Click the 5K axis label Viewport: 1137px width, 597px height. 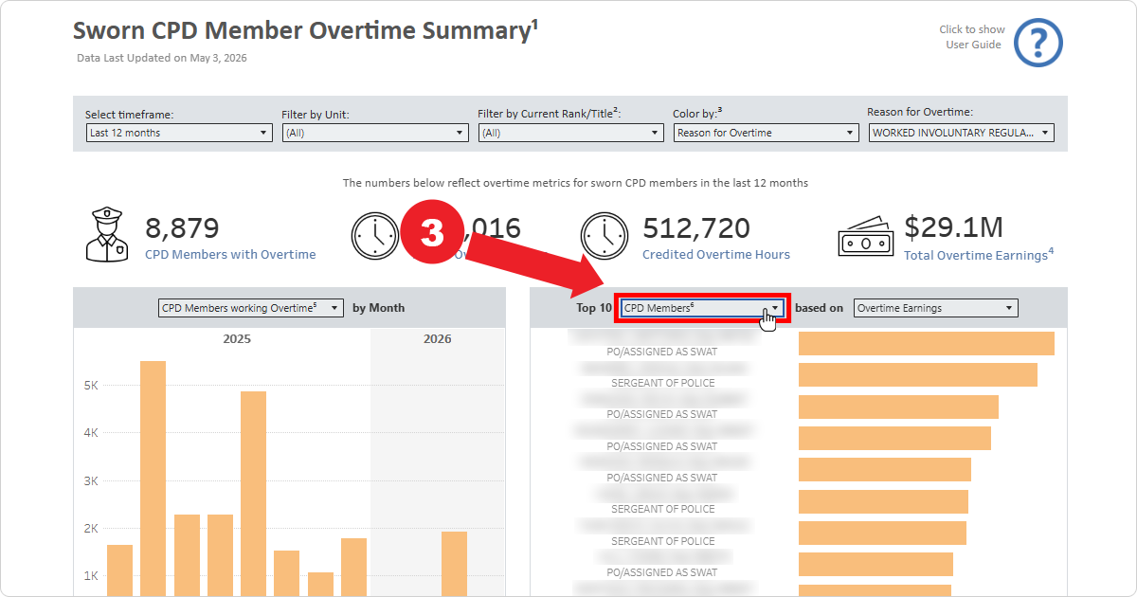[91, 386]
